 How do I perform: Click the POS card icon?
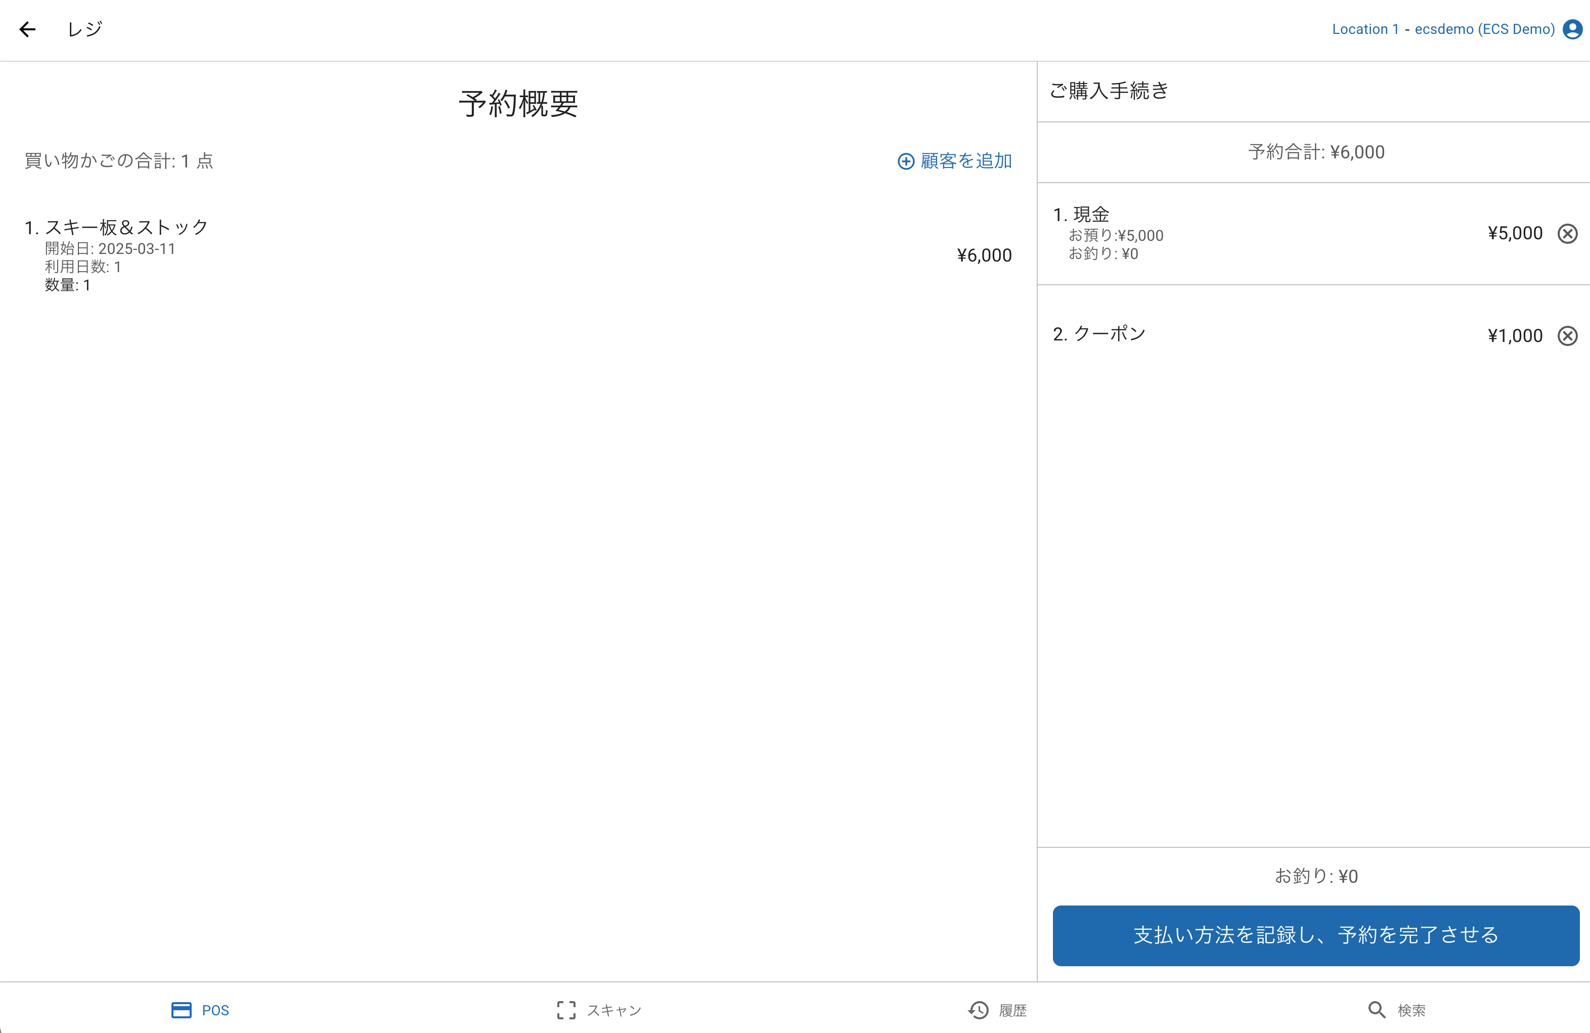coord(181,1010)
